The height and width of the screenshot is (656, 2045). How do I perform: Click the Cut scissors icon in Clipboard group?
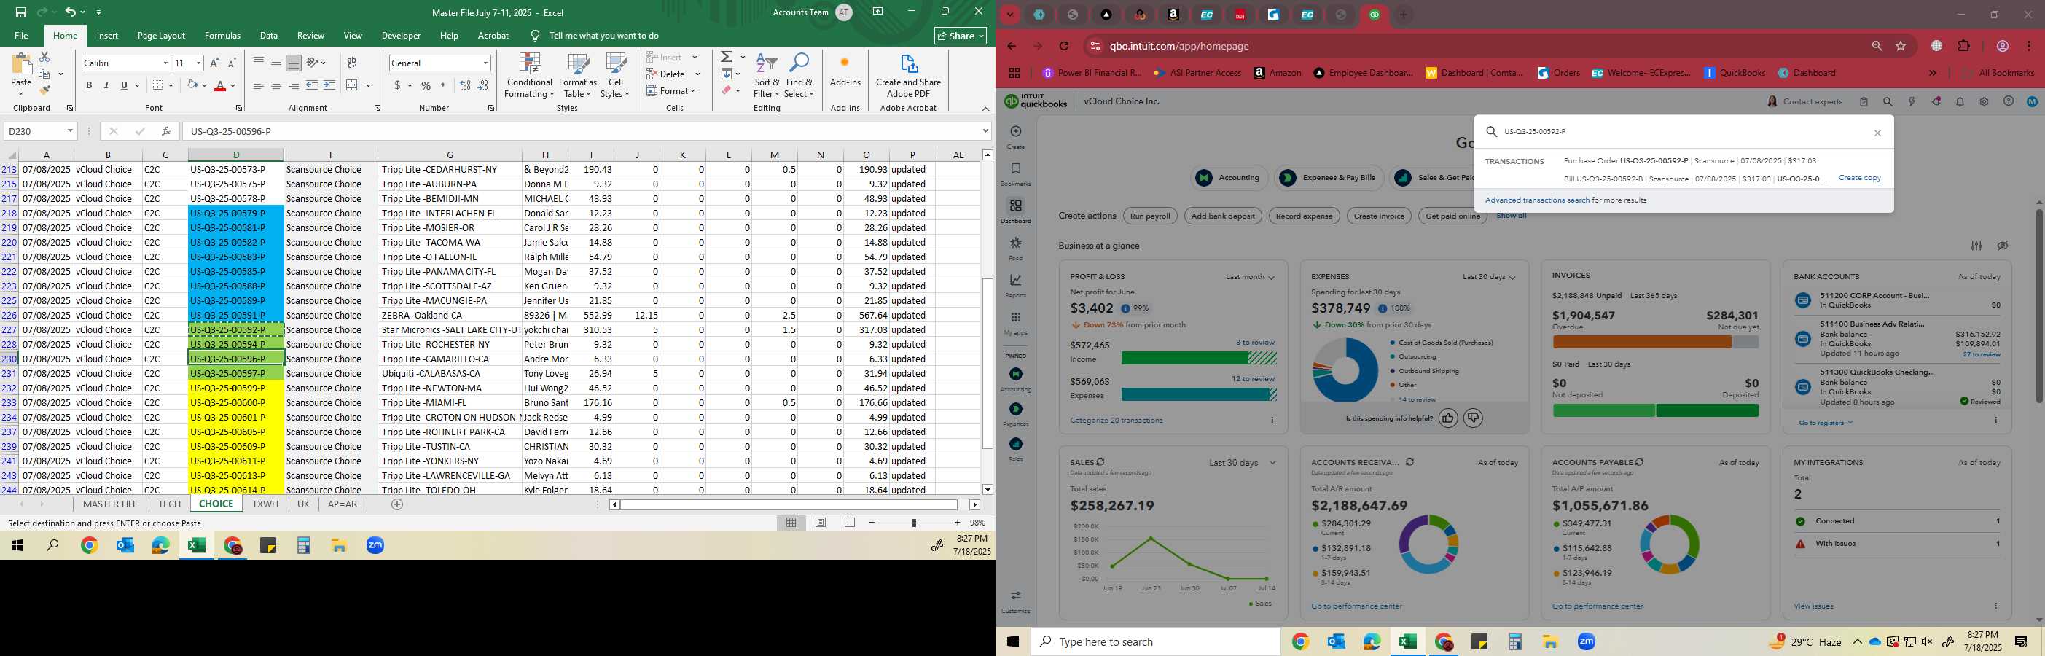pyautogui.click(x=44, y=57)
